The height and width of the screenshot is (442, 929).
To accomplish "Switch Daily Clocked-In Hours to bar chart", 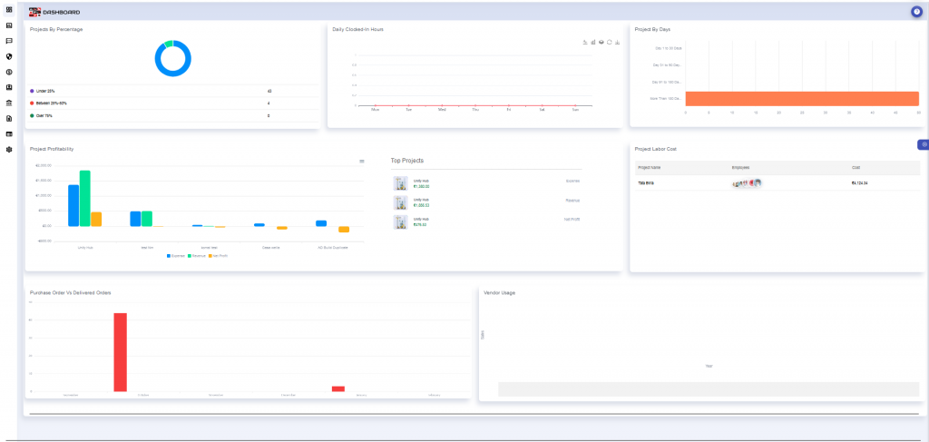I will pyautogui.click(x=593, y=42).
